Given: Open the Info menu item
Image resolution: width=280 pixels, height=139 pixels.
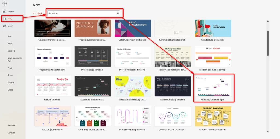Looking at the screenshot, I should (10, 36).
